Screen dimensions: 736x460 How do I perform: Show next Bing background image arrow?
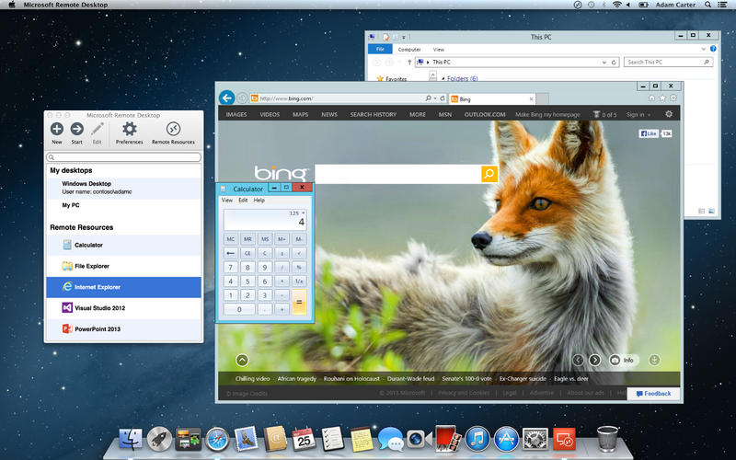595,360
